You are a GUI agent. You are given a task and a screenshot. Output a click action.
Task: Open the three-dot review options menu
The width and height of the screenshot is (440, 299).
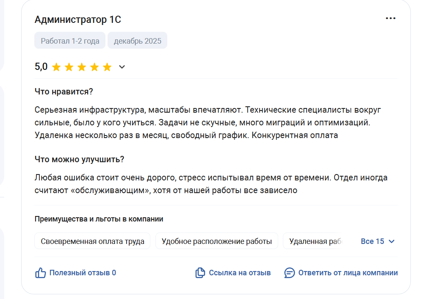tap(390, 18)
